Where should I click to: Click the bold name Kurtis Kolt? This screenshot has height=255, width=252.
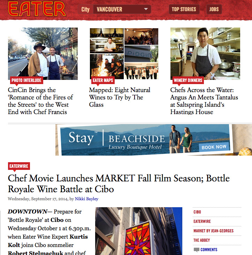pos(48,241)
